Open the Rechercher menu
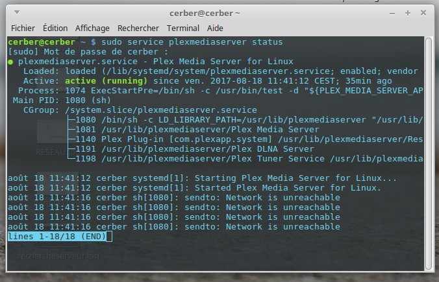Image resolution: width=439 pixels, height=282 pixels. pos(138,29)
